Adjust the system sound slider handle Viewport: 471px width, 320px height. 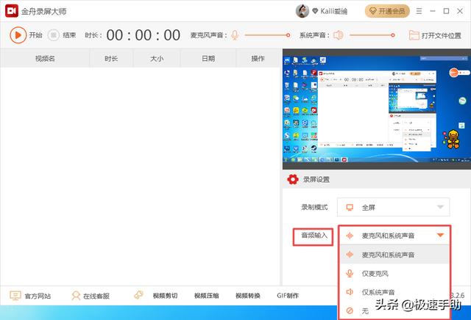coord(392,35)
